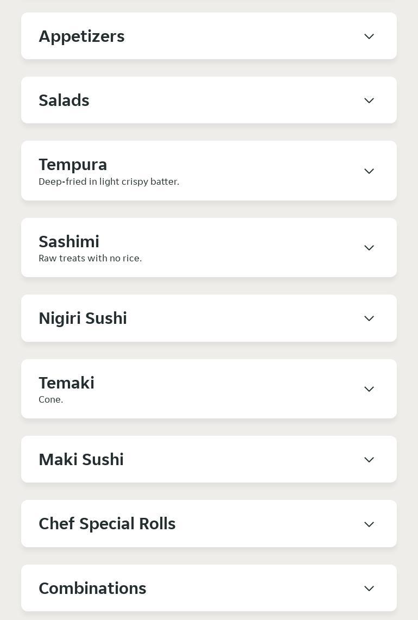The width and height of the screenshot is (418, 620).
Task: Open the Salads category title
Action: [64, 101]
